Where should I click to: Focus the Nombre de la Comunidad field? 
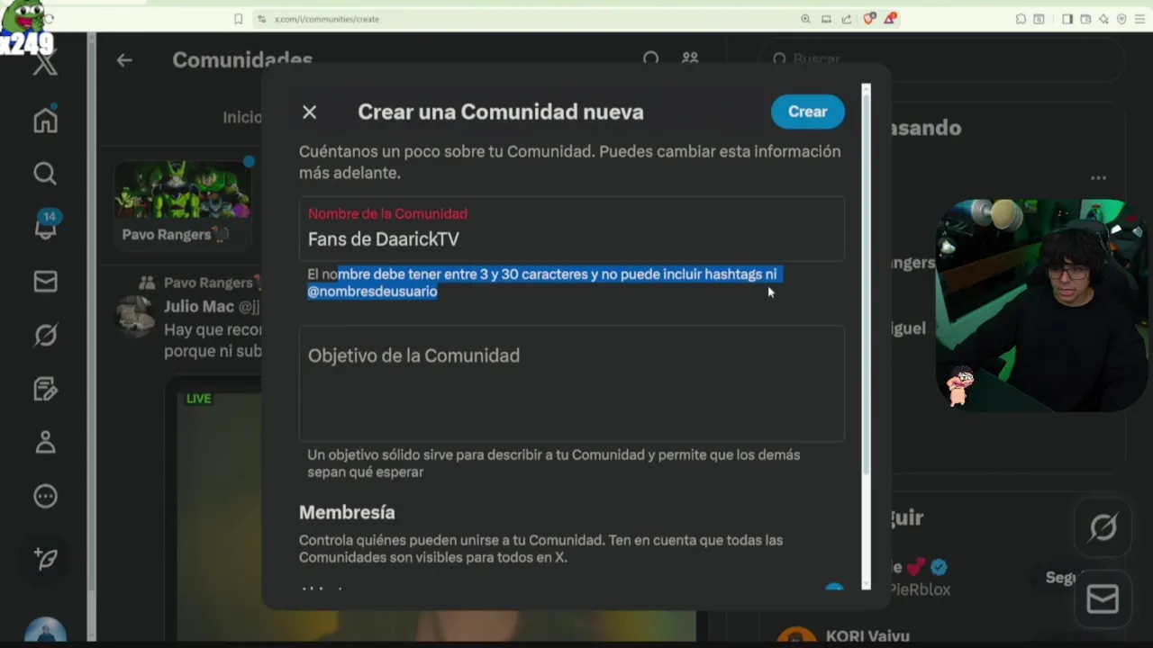click(572, 229)
